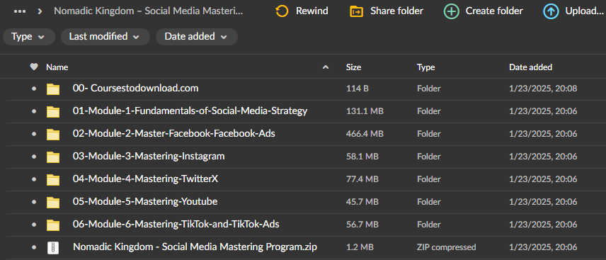Select 03-Module-3-Mastering-Instagram name

[149, 157]
